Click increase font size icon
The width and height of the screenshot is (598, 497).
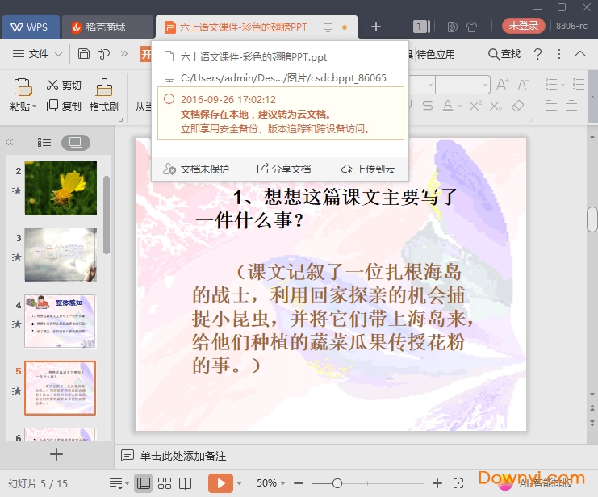(x=502, y=85)
